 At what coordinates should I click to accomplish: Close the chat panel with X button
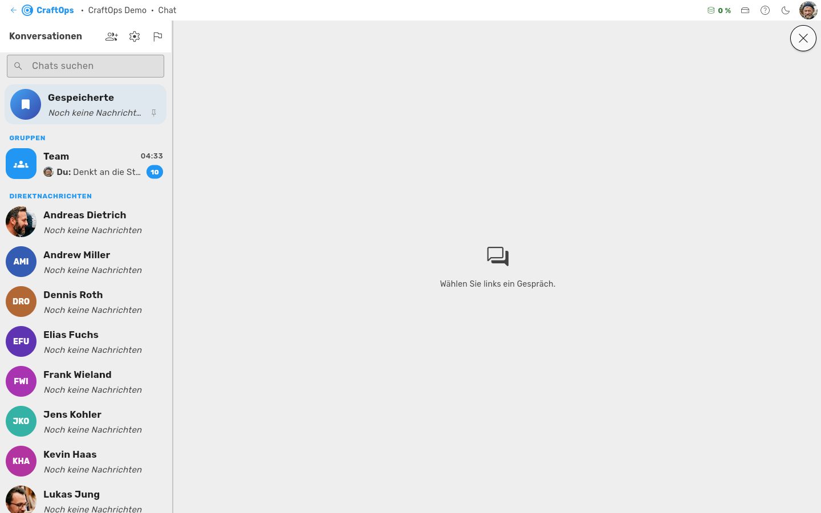click(803, 38)
